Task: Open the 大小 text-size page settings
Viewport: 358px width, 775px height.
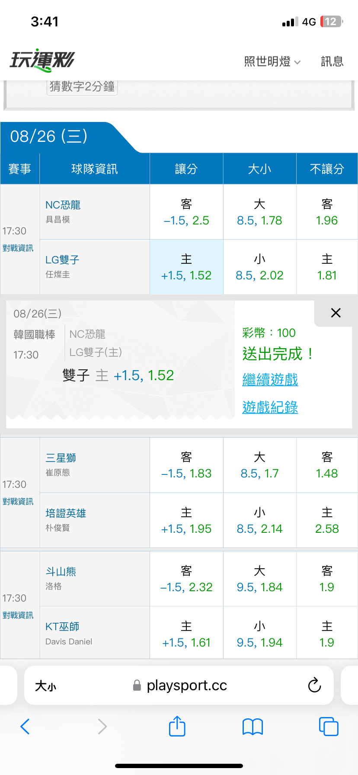Action: pos(45,686)
